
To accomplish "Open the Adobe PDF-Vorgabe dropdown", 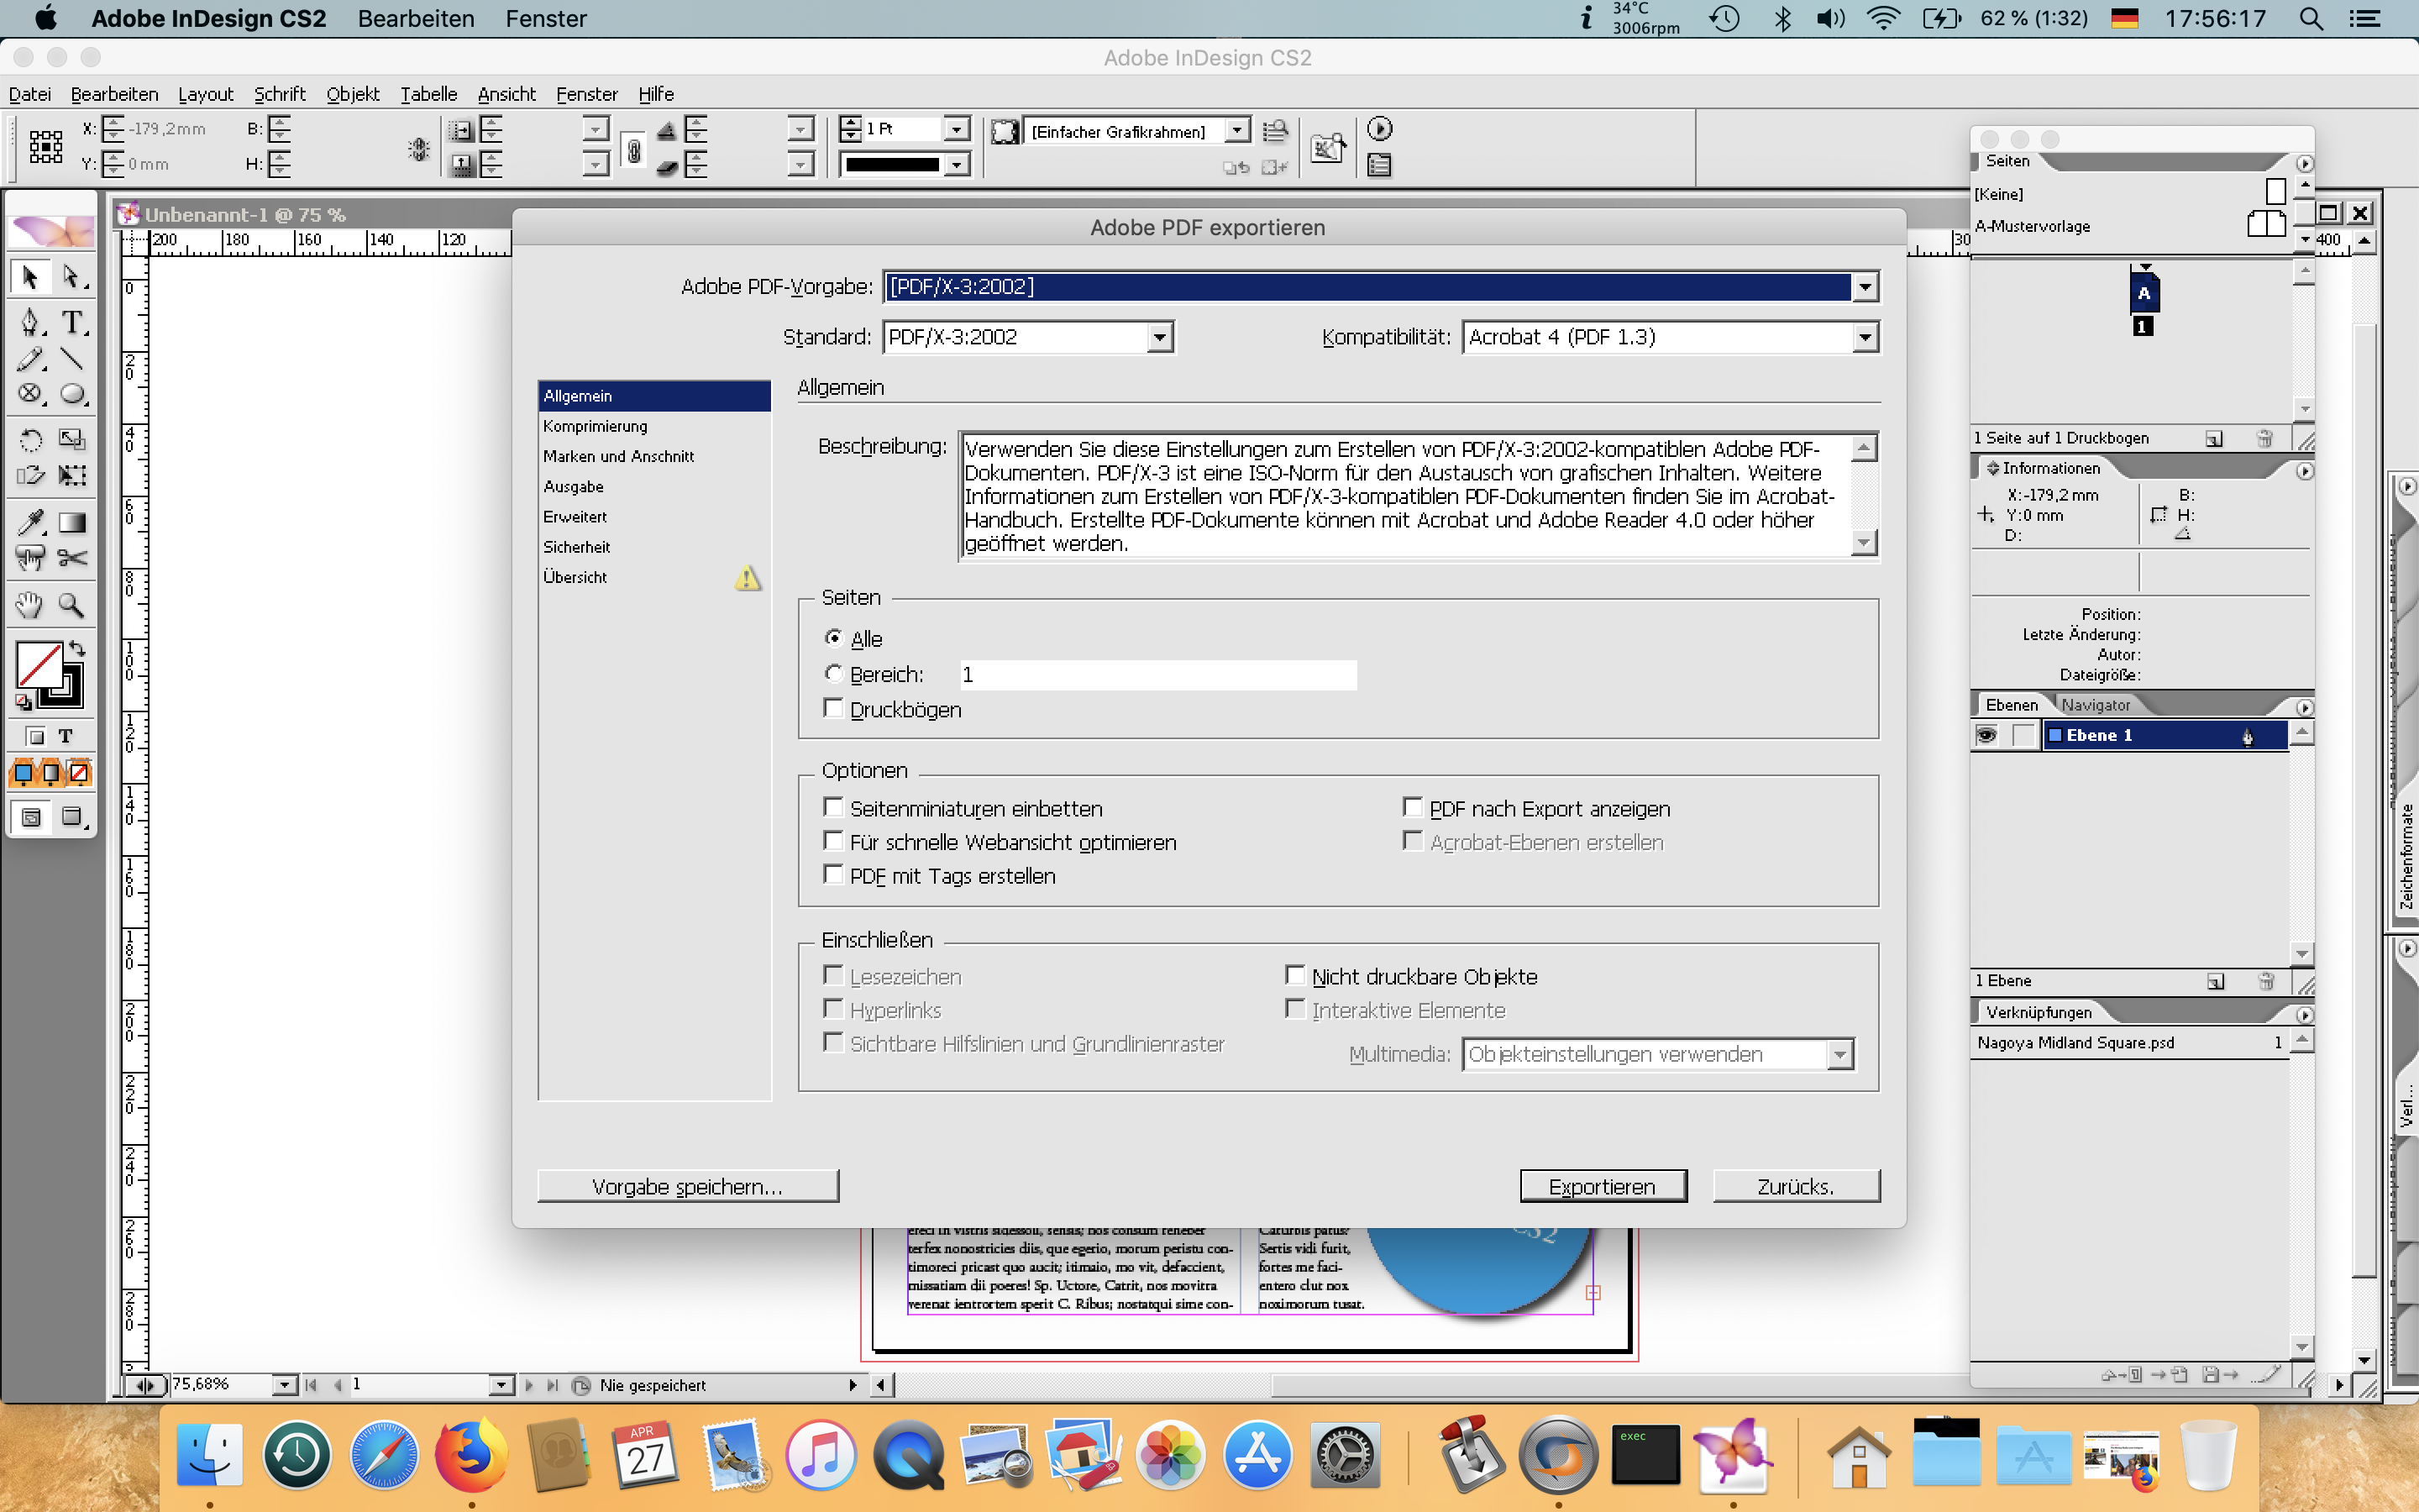I will (1865, 286).
